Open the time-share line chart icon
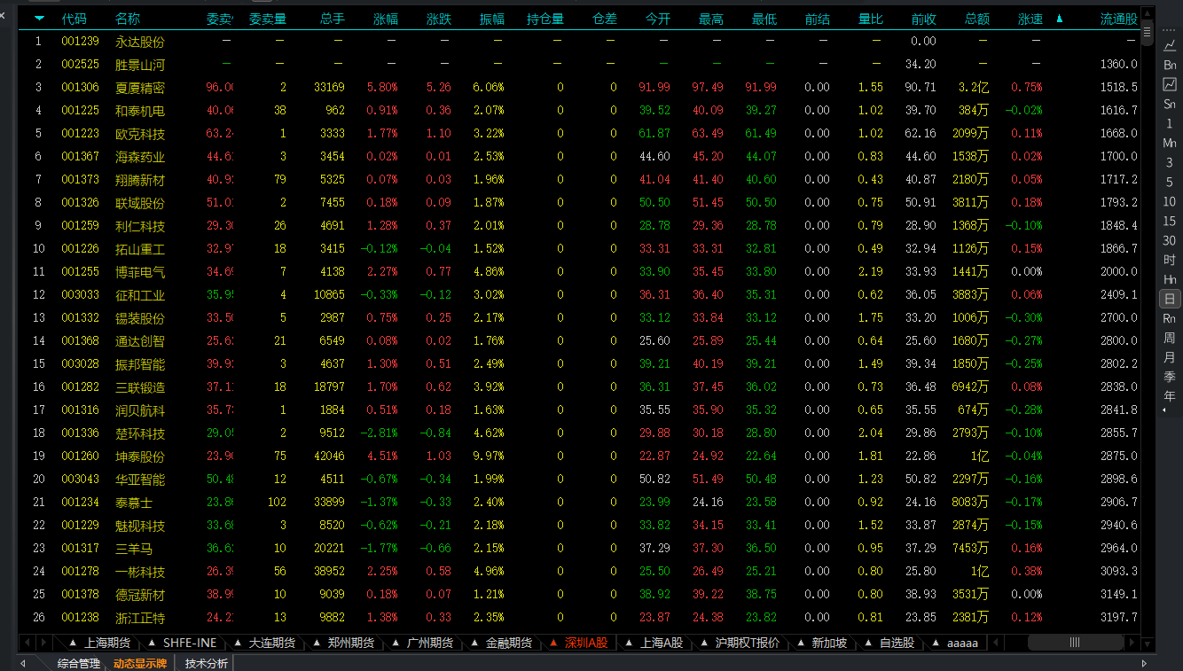Screen dimensions: 1183x671 (x=1170, y=45)
